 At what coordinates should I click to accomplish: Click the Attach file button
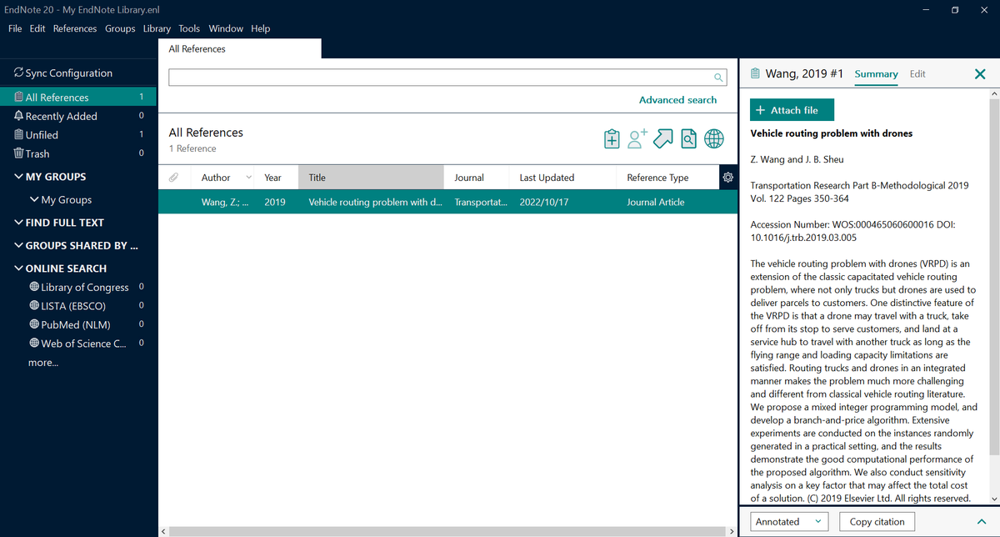(x=792, y=110)
